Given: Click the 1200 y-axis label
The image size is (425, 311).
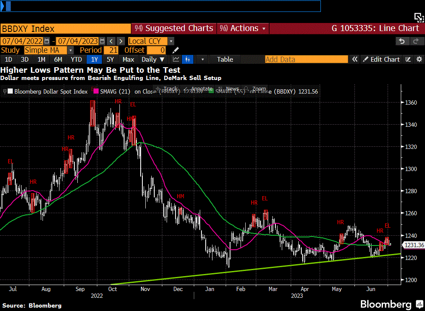Looking at the screenshot, I should 411,280.
